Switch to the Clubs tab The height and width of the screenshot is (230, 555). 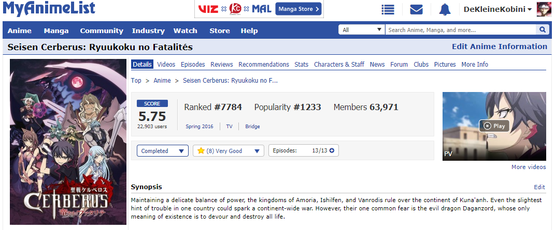[421, 64]
